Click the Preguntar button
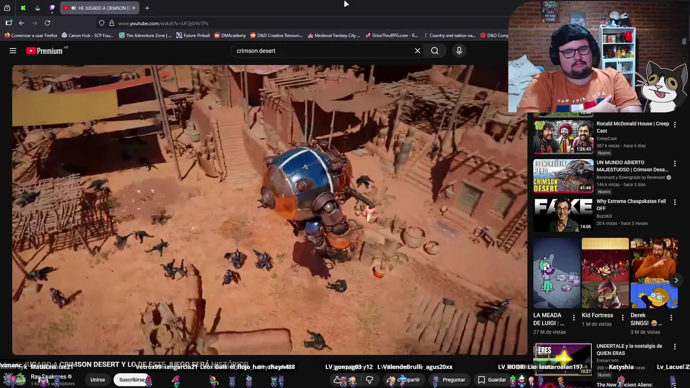Viewport: 690px width, 388px height. (448, 379)
